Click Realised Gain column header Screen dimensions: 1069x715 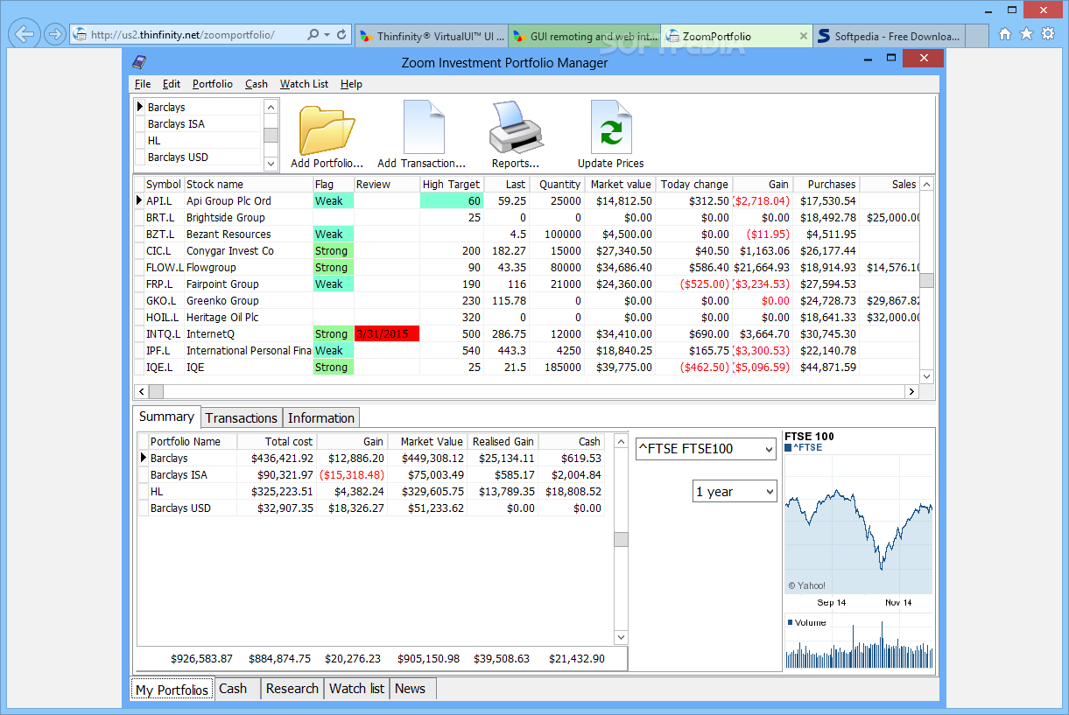[503, 441]
